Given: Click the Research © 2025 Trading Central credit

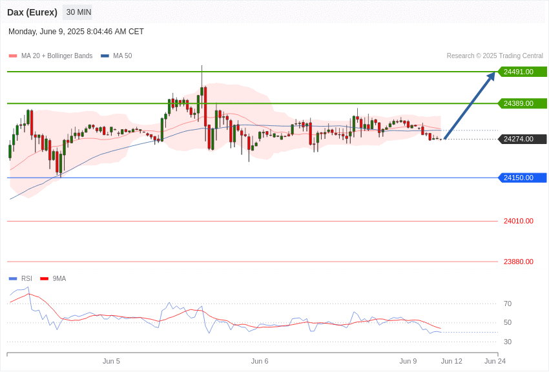Looking at the screenshot, I should coord(495,56).
